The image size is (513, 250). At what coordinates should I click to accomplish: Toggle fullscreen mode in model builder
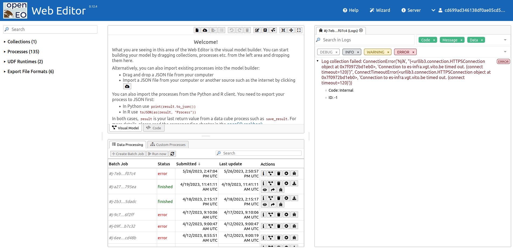coord(299,30)
